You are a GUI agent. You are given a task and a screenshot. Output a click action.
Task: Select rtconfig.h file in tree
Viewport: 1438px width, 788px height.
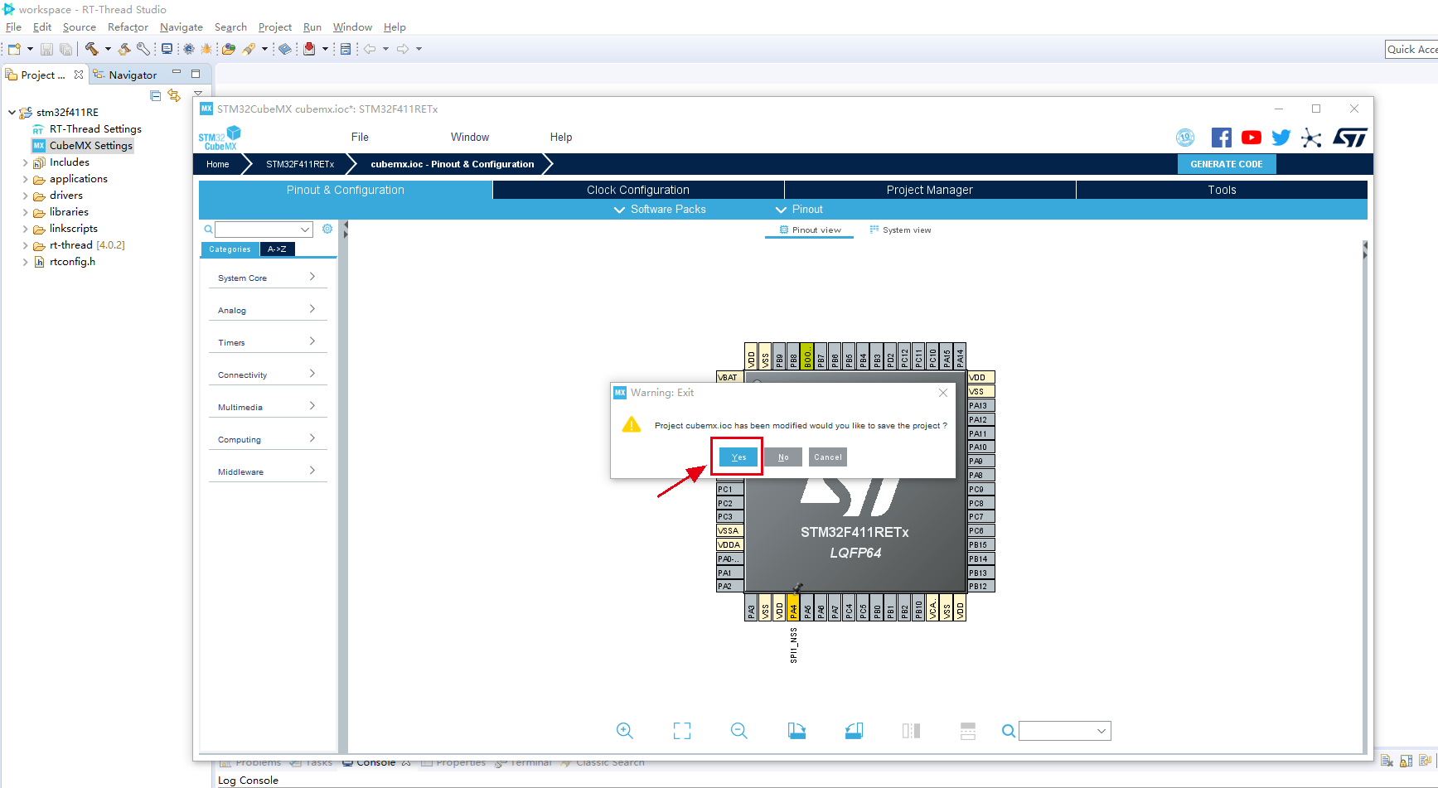point(65,262)
